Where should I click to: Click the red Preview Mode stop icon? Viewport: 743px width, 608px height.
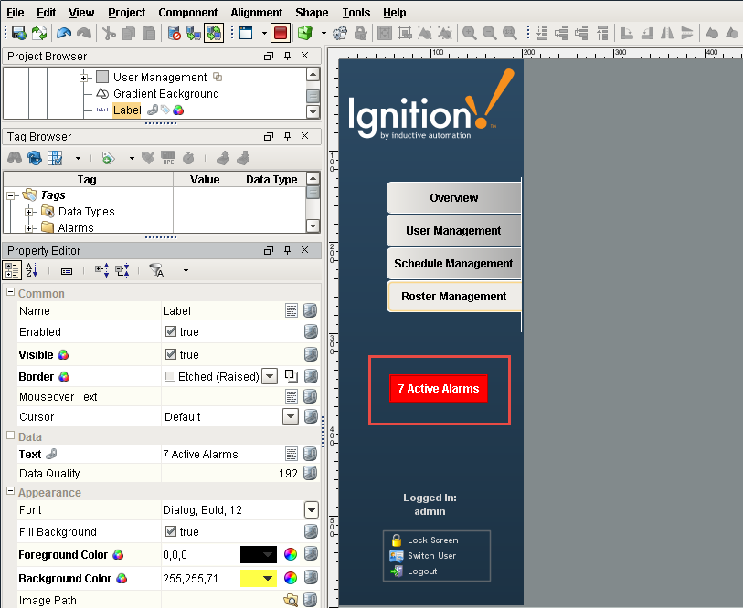pos(281,33)
